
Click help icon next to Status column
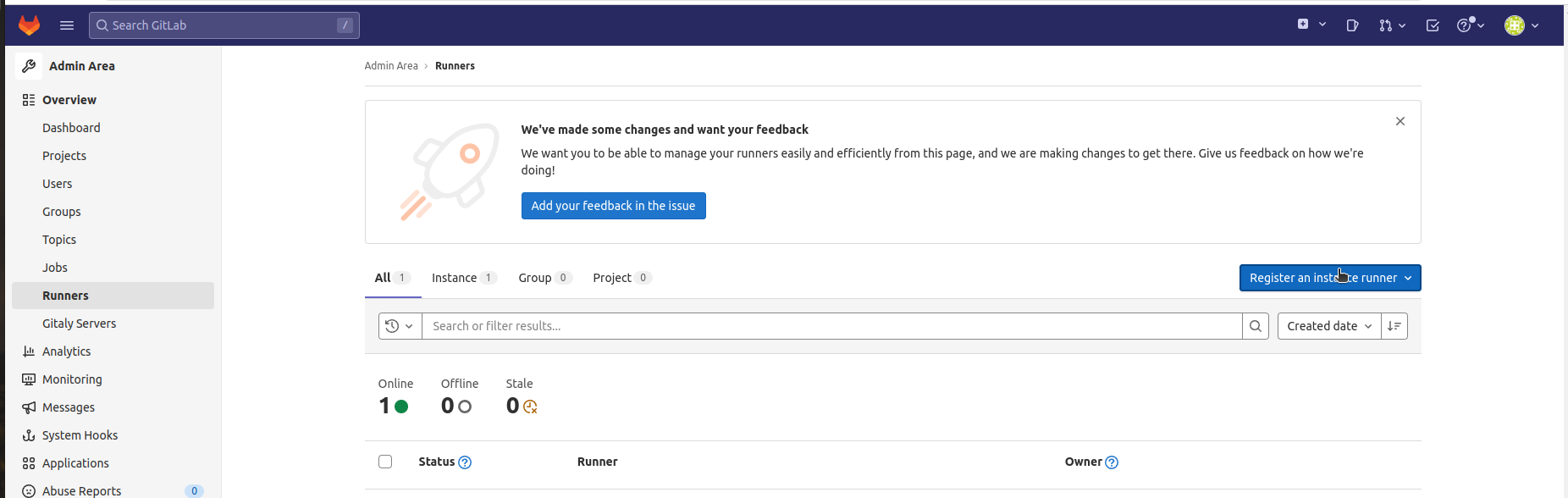click(465, 462)
